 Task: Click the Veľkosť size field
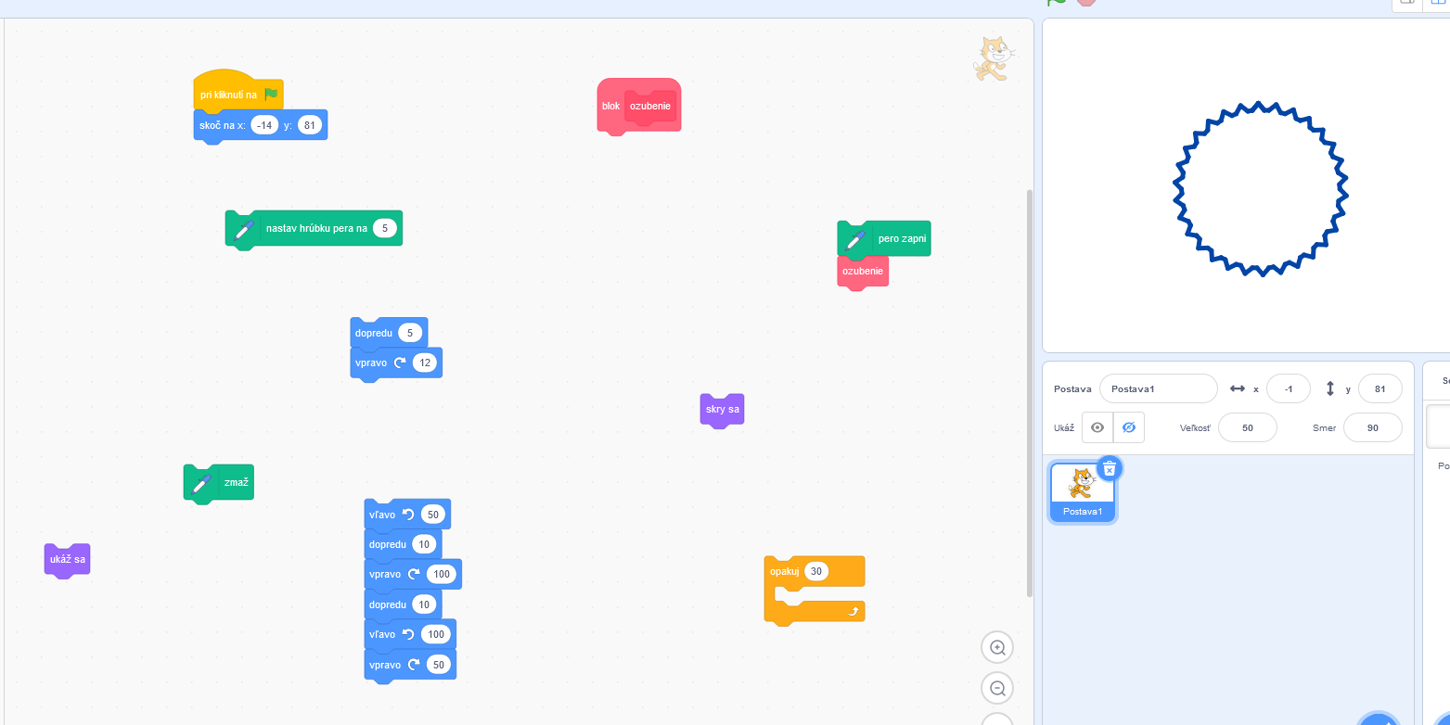pos(1247,427)
